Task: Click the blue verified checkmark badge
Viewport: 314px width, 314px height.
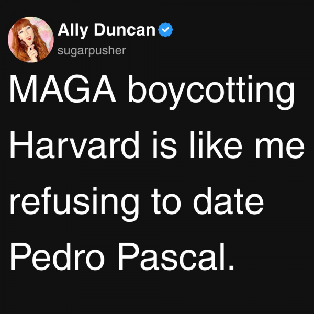Action: (x=165, y=30)
